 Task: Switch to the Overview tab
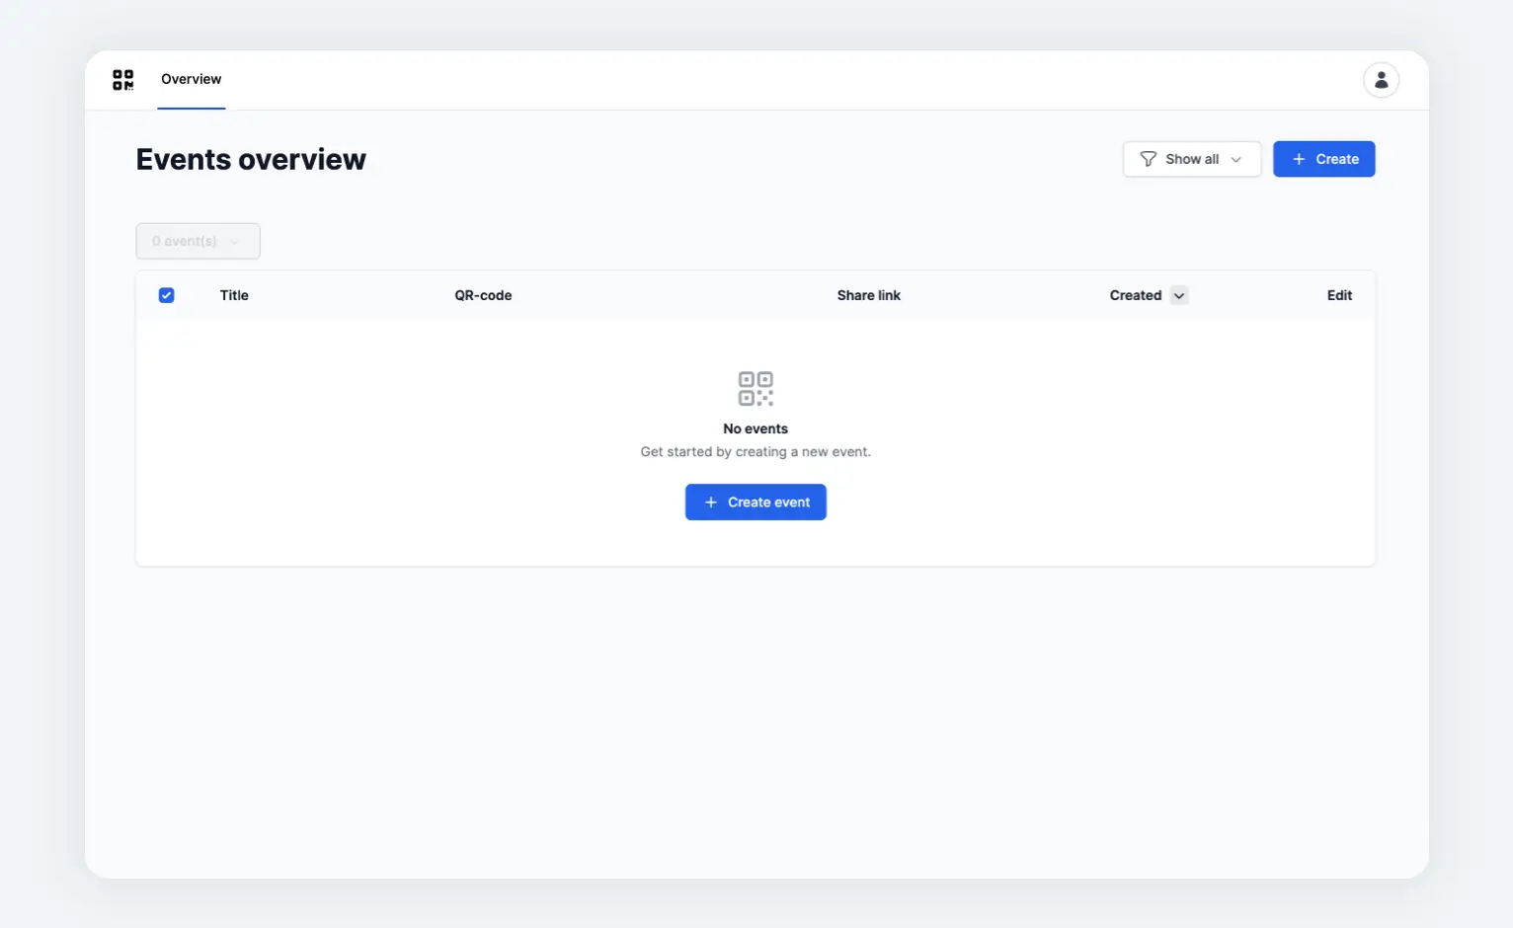click(x=191, y=79)
